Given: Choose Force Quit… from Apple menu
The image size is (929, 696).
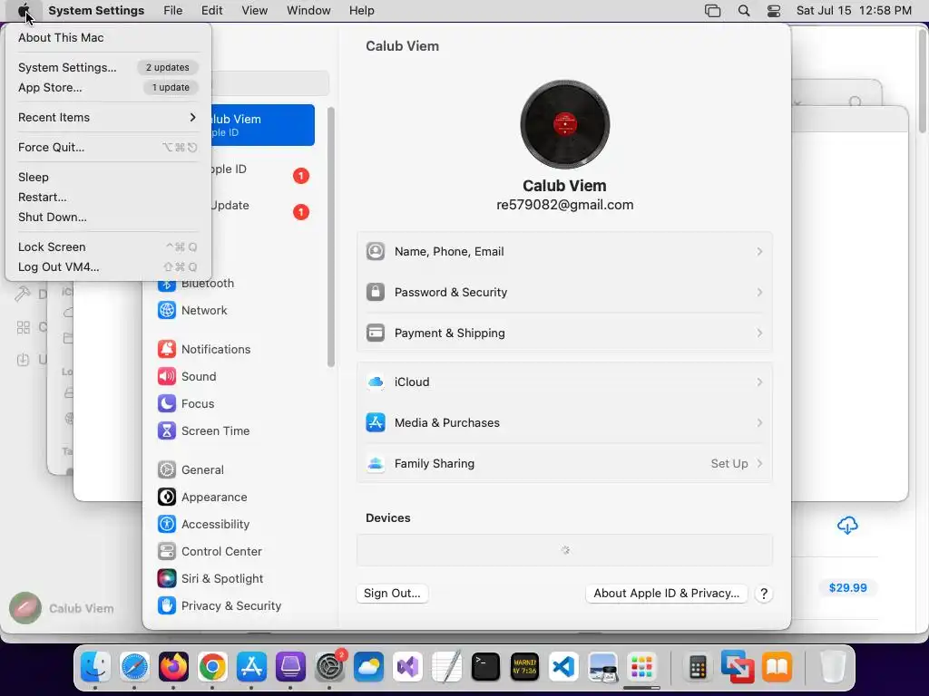Looking at the screenshot, I should tap(108, 148).
